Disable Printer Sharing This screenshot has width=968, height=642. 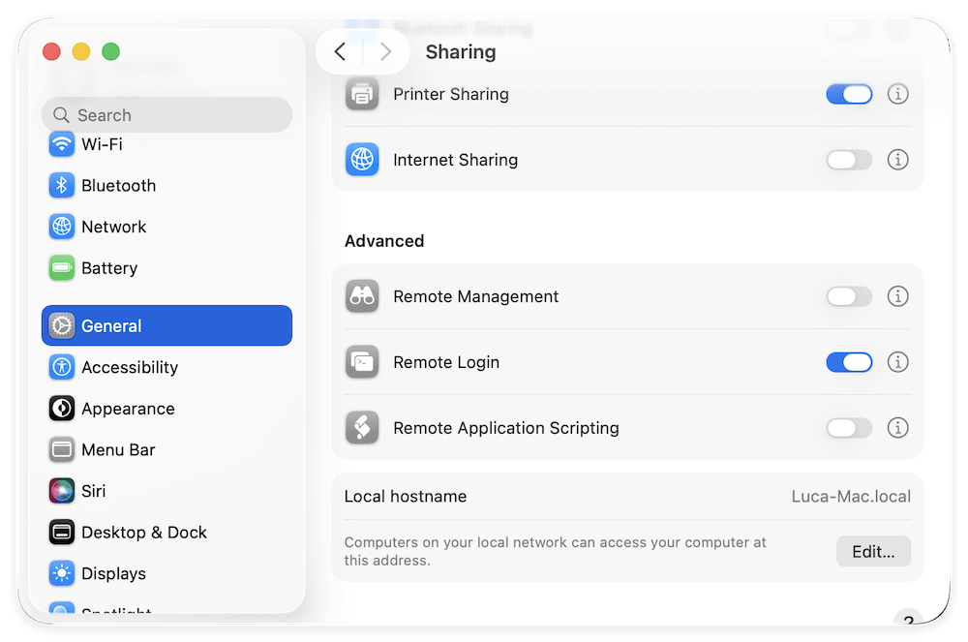click(x=849, y=94)
